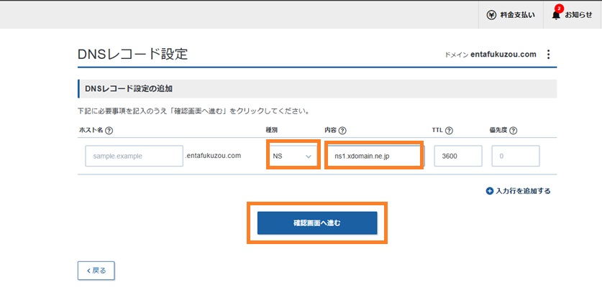This screenshot has height=295, width=602.
Task: Open the 料金支払い payment page
Action: [511, 15]
